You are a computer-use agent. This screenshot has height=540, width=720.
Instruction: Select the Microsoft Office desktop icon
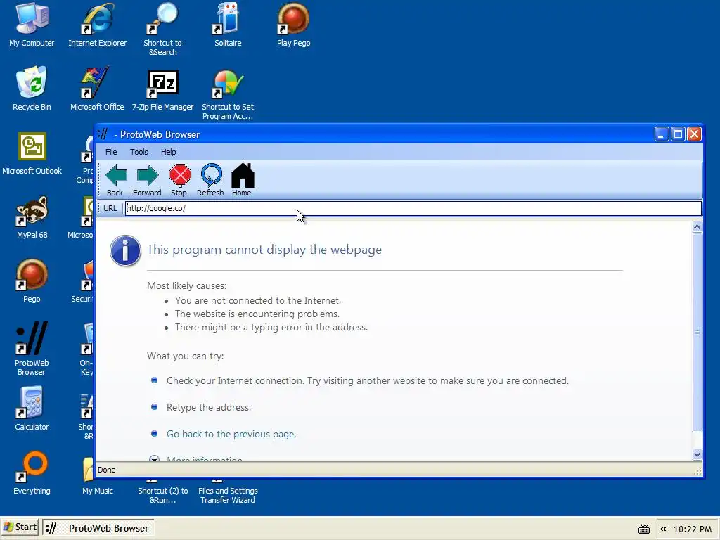point(97,89)
